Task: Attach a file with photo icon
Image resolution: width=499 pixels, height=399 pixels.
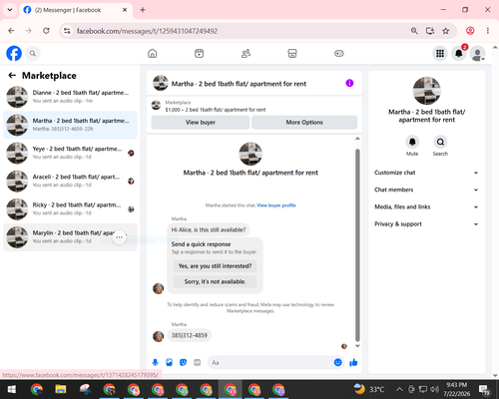Action: pyautogui.click(x=169, y=362)
